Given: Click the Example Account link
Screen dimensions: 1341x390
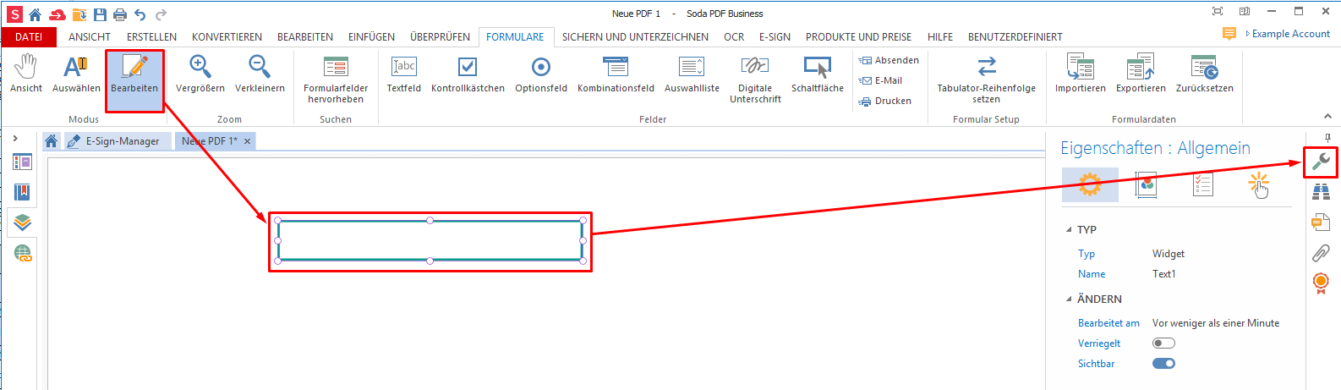Looking at the screenshot, I should 1290,34.
